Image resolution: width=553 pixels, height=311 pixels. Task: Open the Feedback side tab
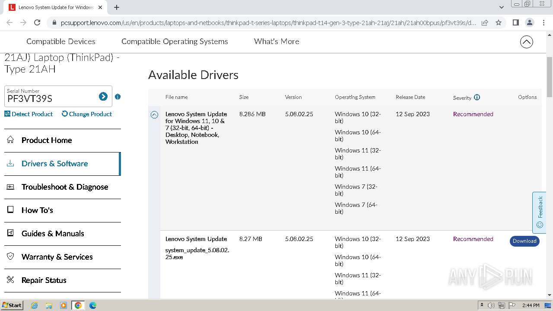click(x=539, y=213)
